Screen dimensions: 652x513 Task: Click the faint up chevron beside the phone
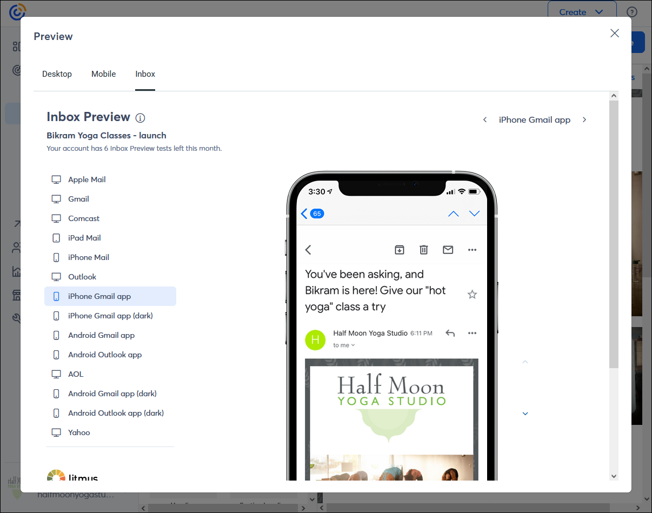click(525, 362)
